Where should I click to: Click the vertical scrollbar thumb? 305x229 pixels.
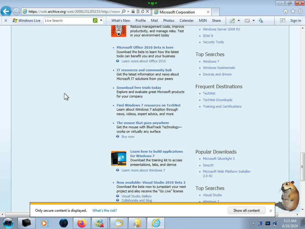tap(302, 167)
